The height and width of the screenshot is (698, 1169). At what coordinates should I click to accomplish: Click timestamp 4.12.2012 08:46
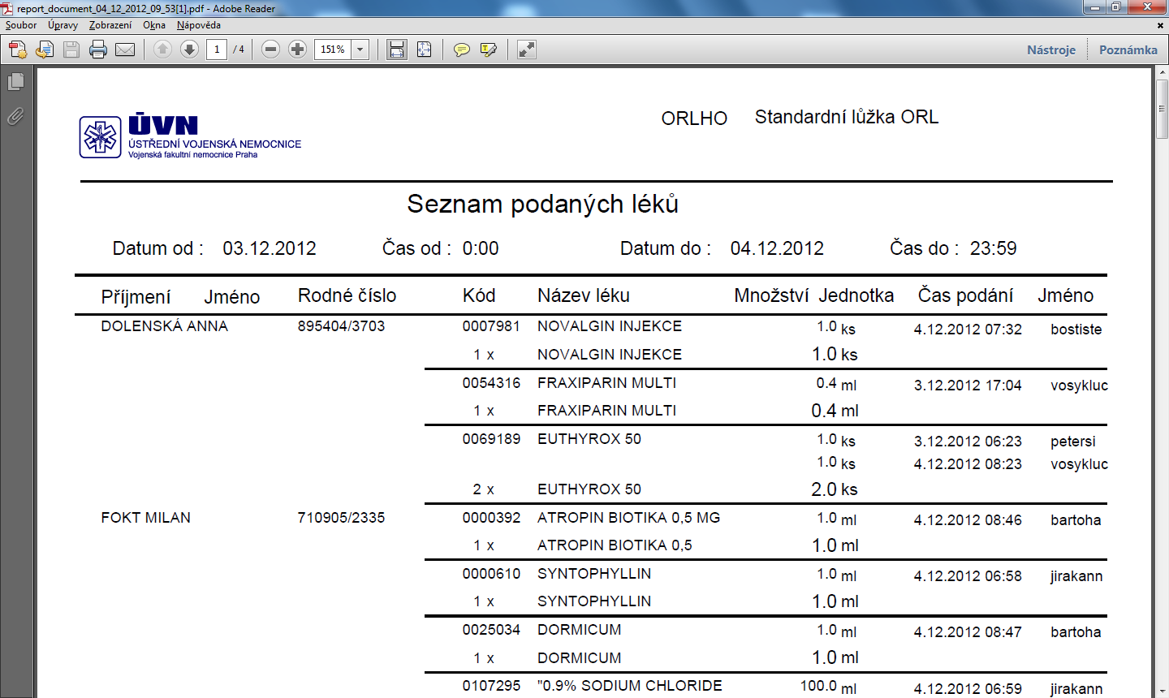pyautogui.click(x=968, y=520)
